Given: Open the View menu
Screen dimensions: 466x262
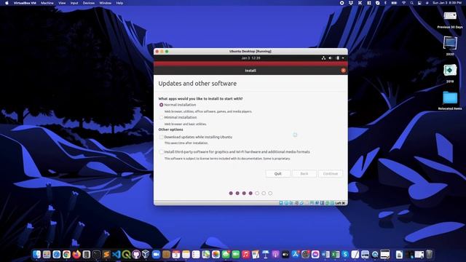Looking at the screenshot, I should (62, 3).
